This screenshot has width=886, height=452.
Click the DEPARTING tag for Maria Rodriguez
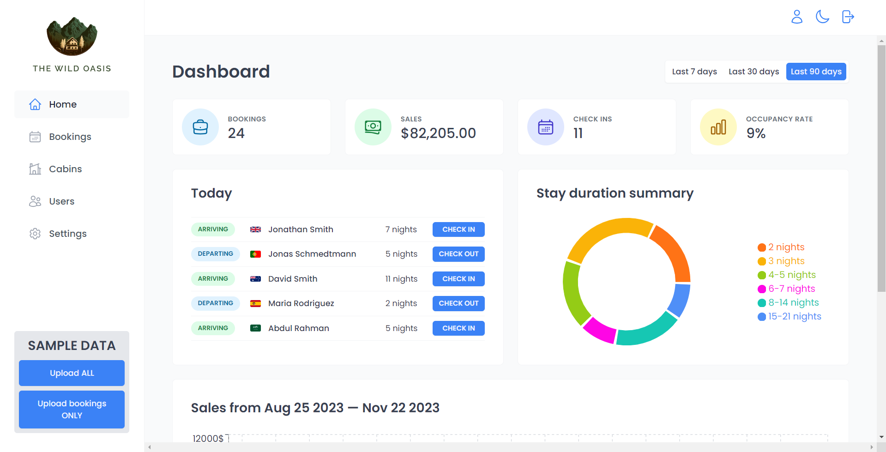point(216,303)
